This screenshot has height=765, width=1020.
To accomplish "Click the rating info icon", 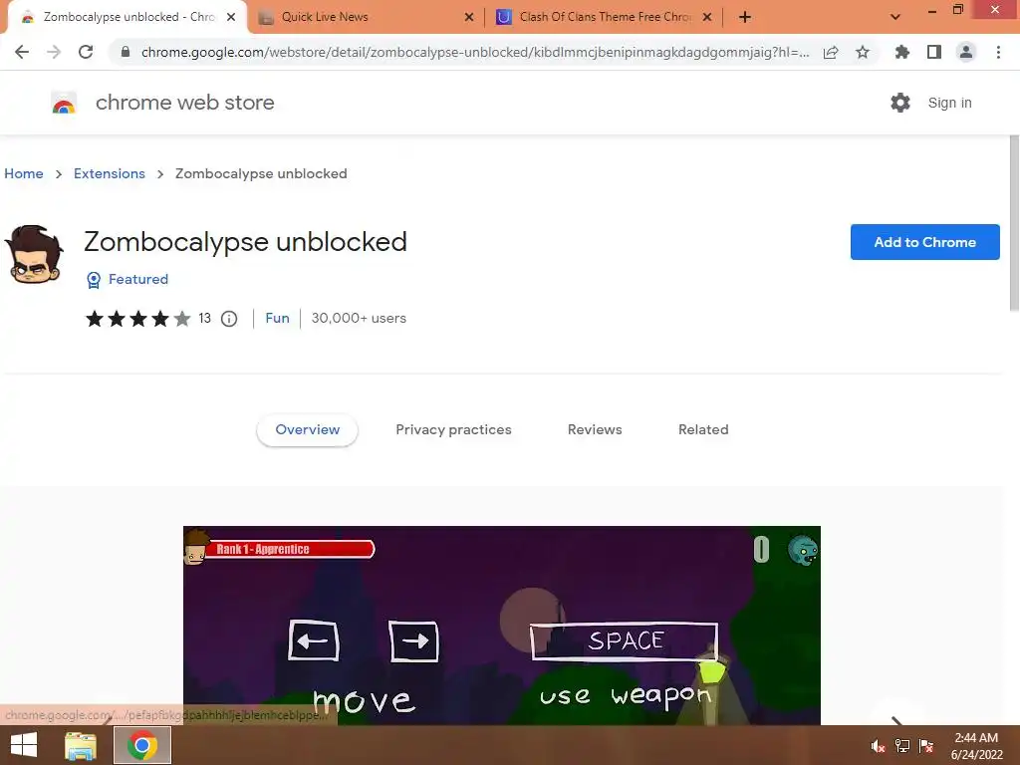I will pyautogui.click(x=229, y=319).
